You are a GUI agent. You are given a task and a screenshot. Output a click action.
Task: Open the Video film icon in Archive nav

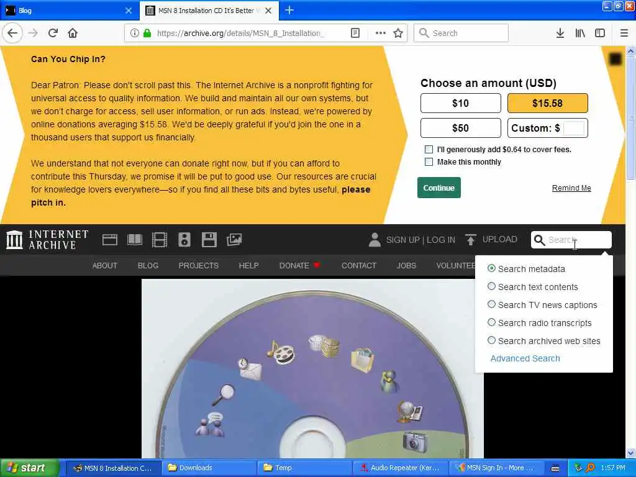tap(160, 240)
